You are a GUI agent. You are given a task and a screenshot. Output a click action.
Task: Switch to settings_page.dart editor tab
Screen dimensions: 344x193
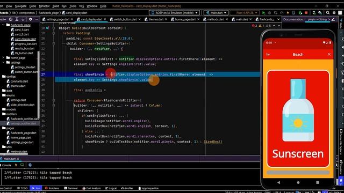click(58, 19)
